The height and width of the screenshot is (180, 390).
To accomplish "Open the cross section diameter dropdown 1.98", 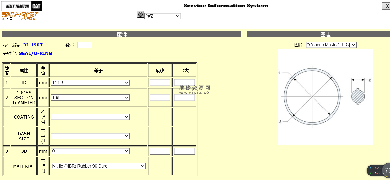I will (90, 97).
